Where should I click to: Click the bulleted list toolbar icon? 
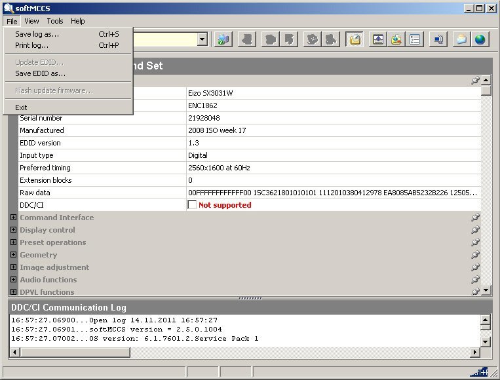click(x=415, y=39)
